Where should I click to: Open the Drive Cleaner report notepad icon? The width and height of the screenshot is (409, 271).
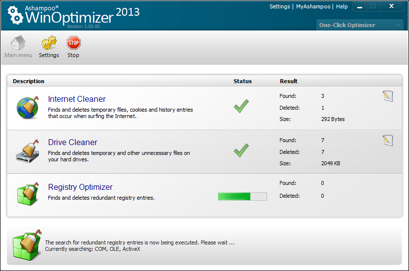point(388,140)
